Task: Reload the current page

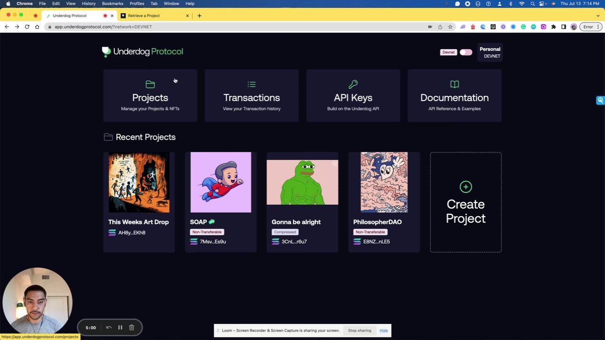Action: (27, 27)
